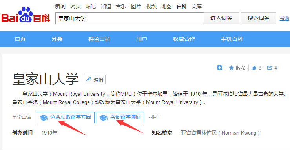Click the 1910年 value
Image resolution: width=290 pixels, height=150 pixels.
(x=49, y=133)
